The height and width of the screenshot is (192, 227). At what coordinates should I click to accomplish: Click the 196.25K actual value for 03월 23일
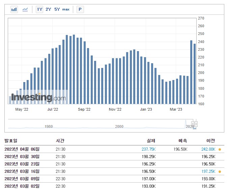point(149,164)
